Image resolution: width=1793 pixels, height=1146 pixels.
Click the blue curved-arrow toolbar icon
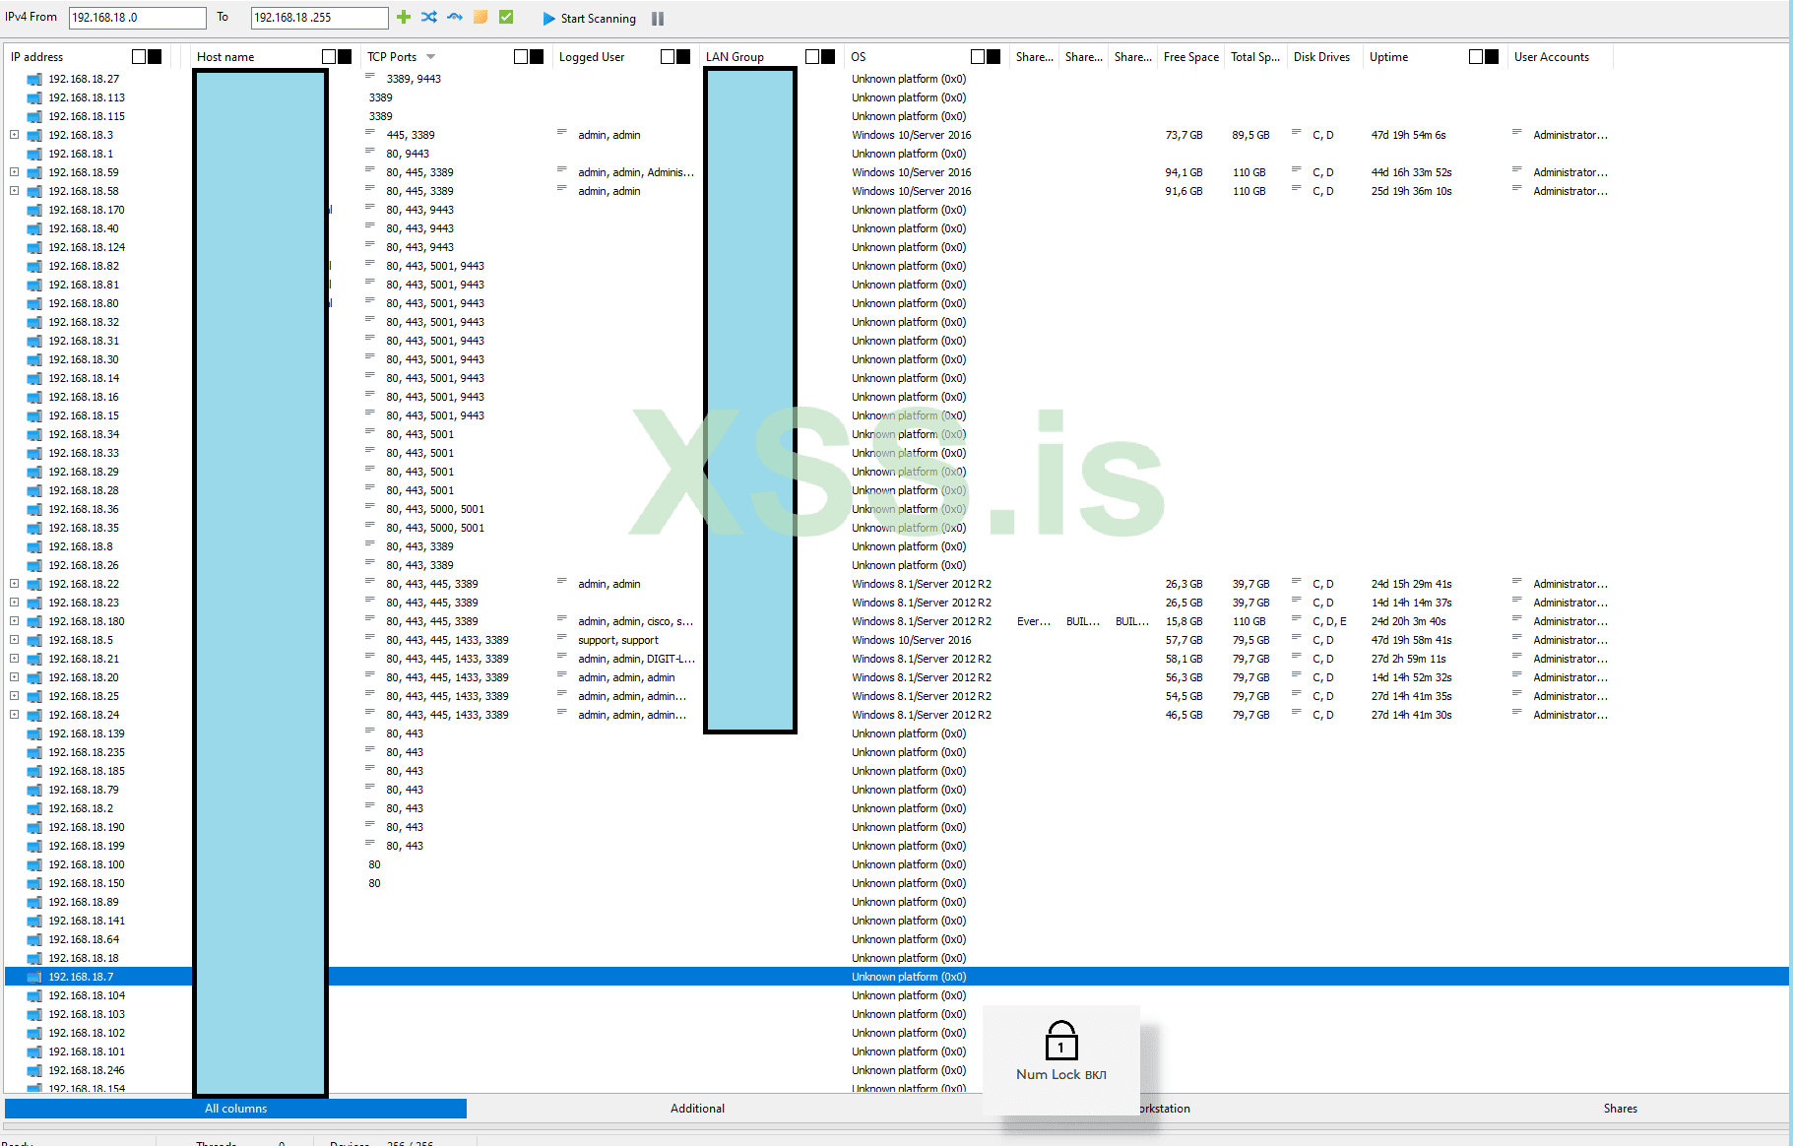coord(455,17)
